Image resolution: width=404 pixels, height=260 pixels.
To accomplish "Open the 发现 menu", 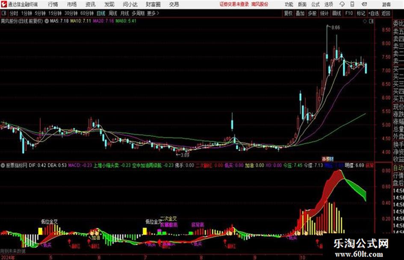I will pyautogui.click(x=109, y=4).
